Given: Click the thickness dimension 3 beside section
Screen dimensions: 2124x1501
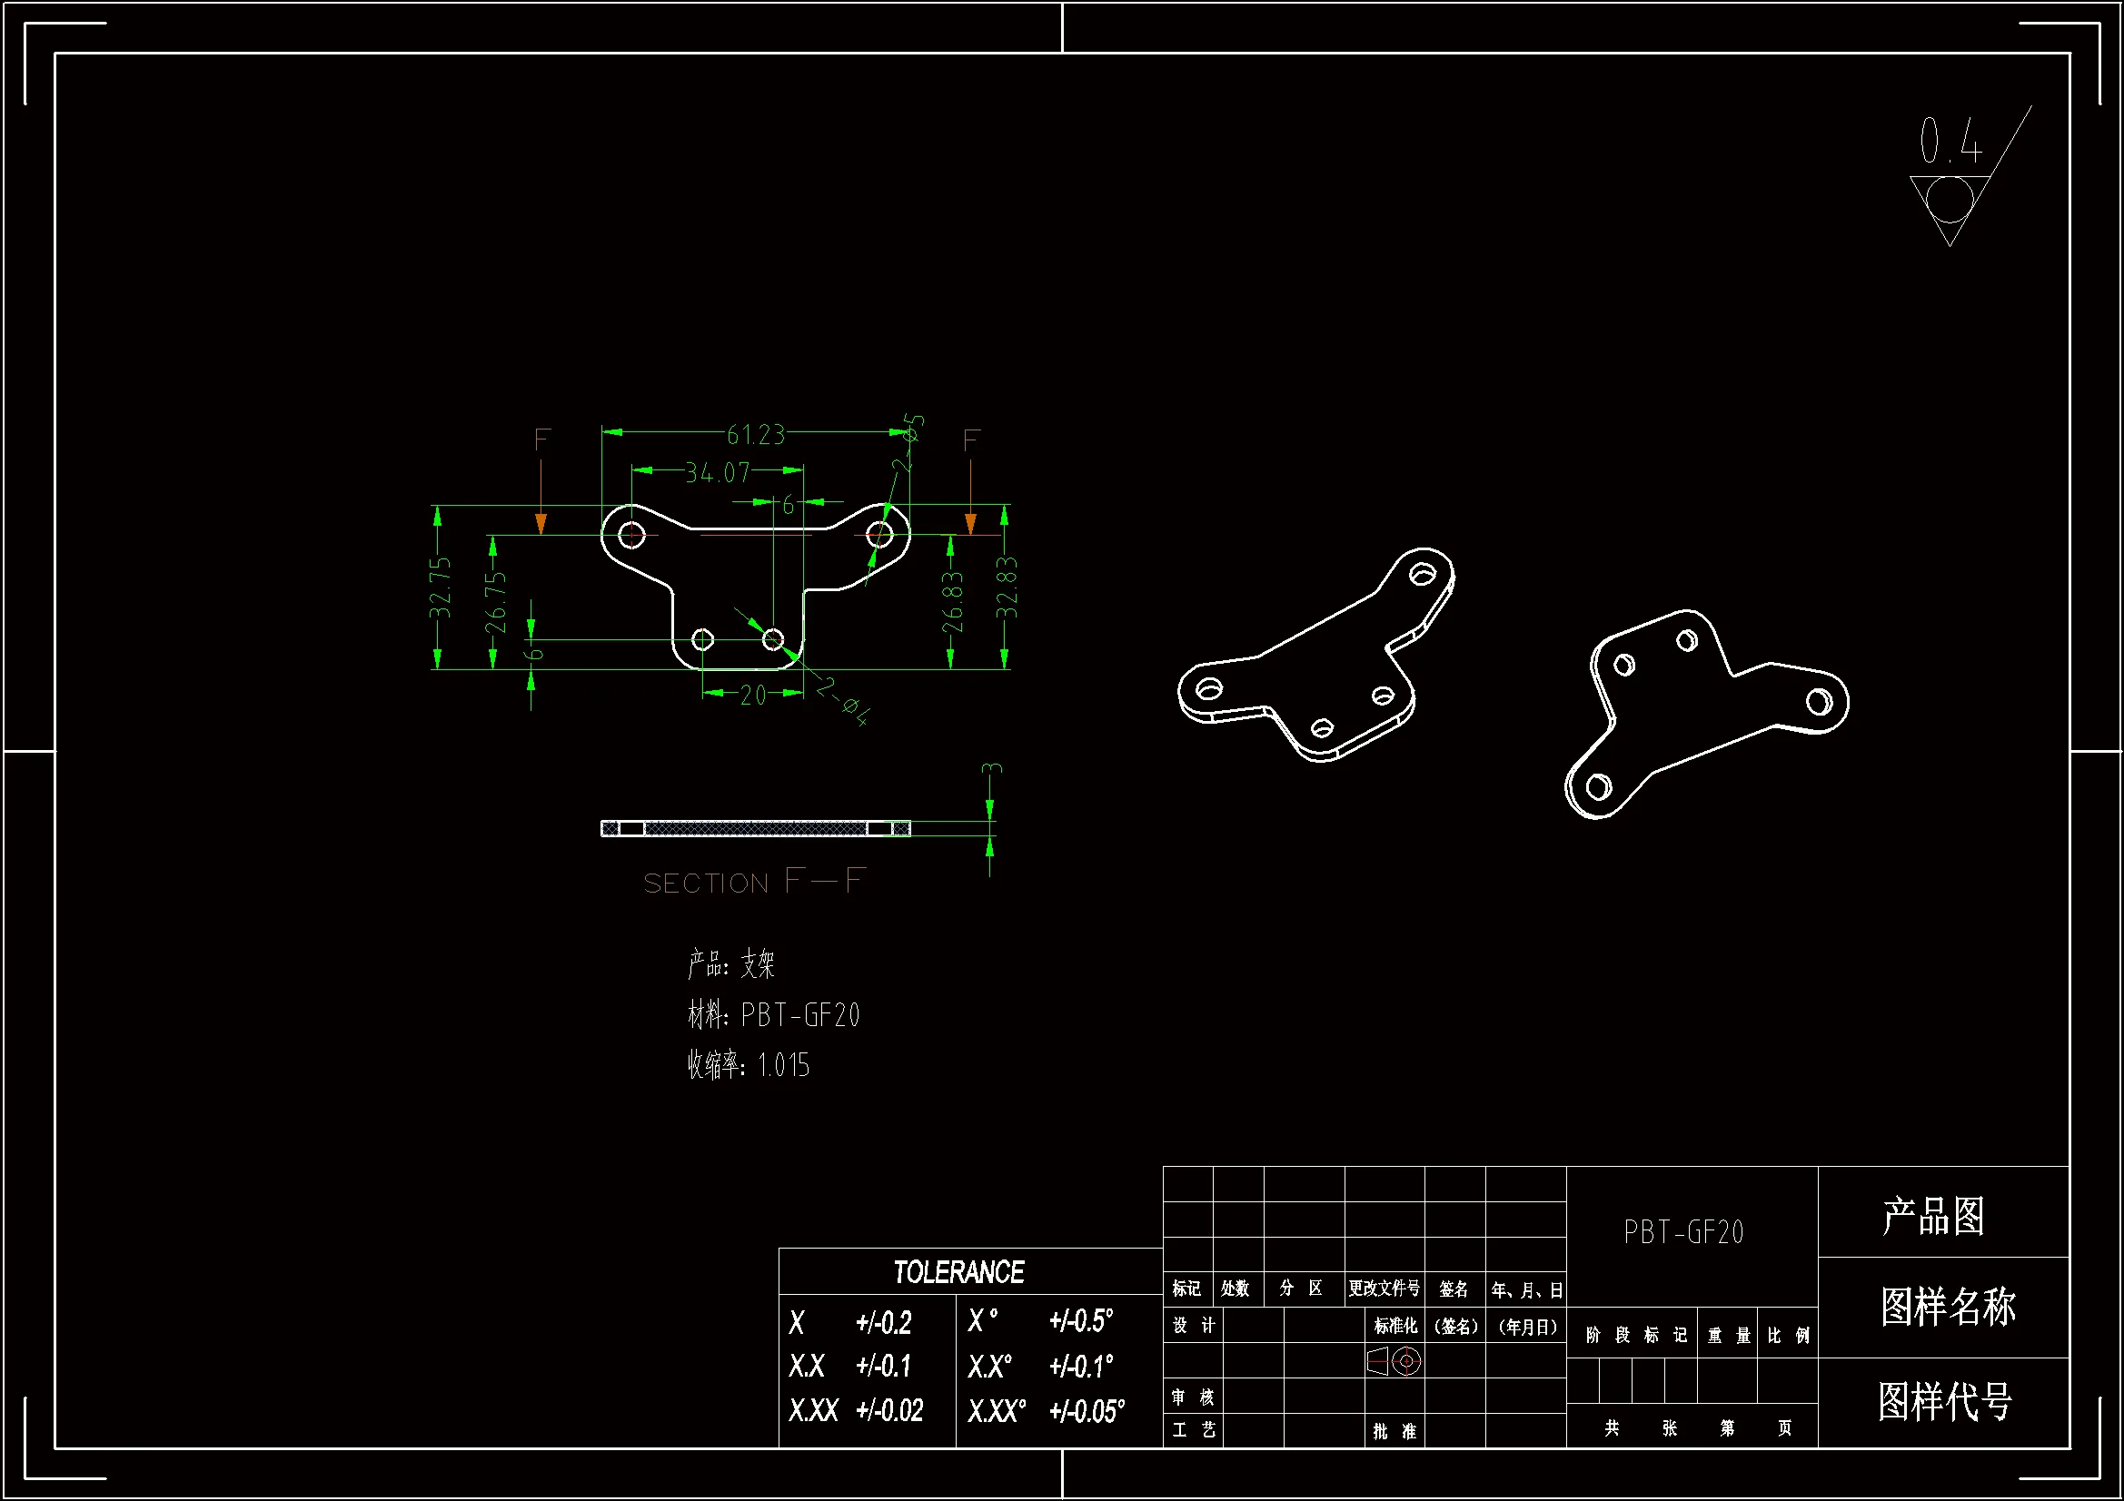Looking at the screenshot, I should click(991, 768).
